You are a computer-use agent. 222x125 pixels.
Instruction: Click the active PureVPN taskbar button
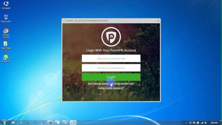73,123
